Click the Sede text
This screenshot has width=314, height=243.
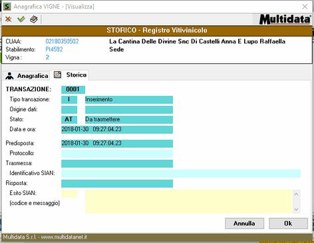point(116,49)
